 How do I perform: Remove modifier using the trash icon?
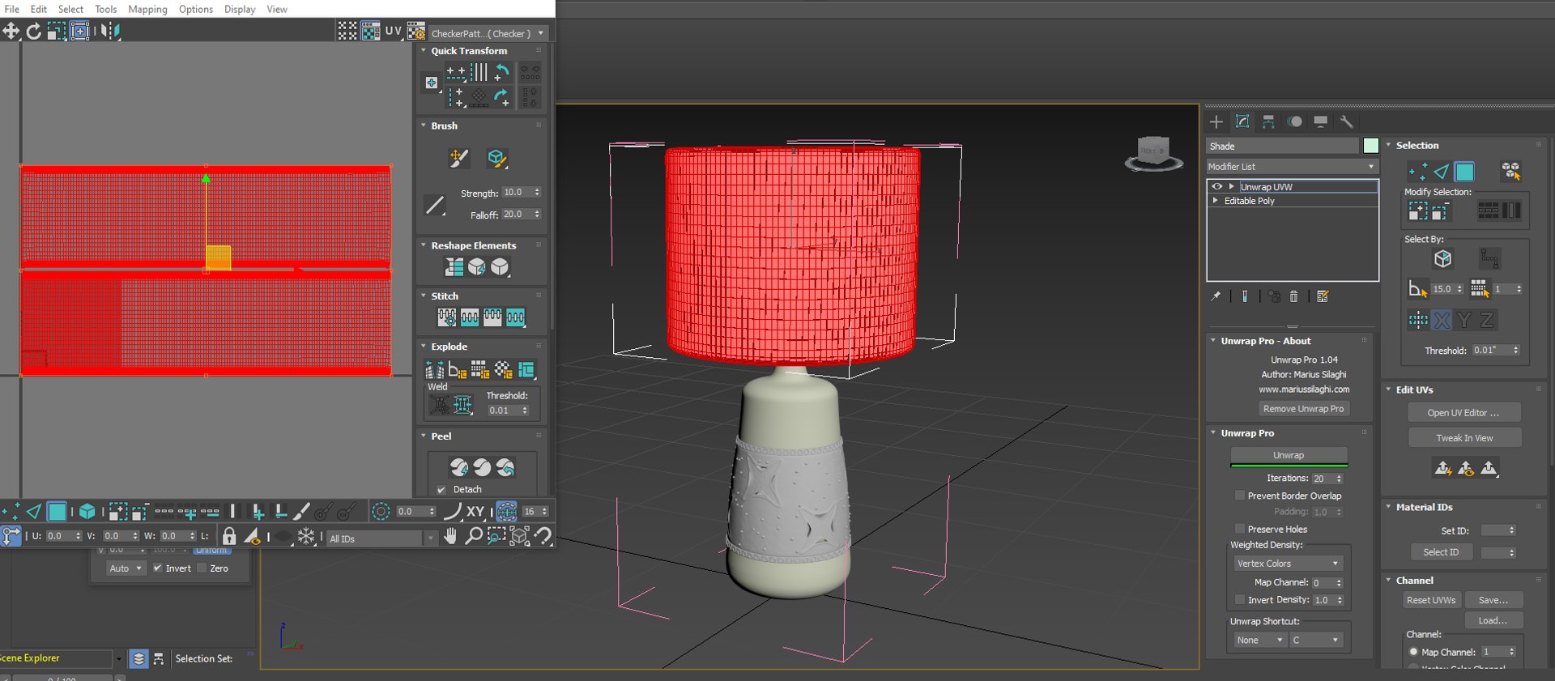(1293, 296)
